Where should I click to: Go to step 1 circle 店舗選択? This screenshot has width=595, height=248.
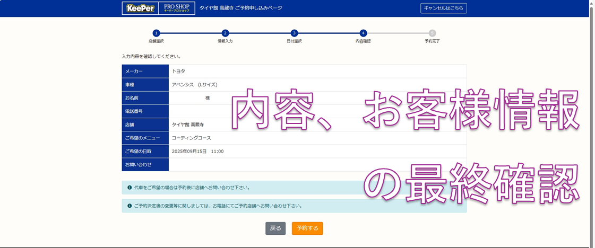point(156,33)
